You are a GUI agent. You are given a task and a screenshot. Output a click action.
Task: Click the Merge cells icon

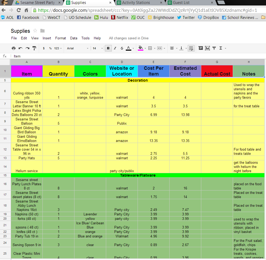point(160,48)
